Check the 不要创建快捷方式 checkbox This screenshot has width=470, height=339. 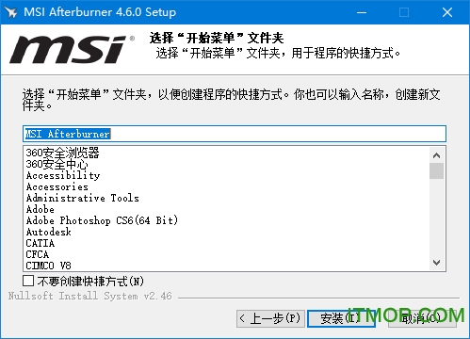[28, 281]
